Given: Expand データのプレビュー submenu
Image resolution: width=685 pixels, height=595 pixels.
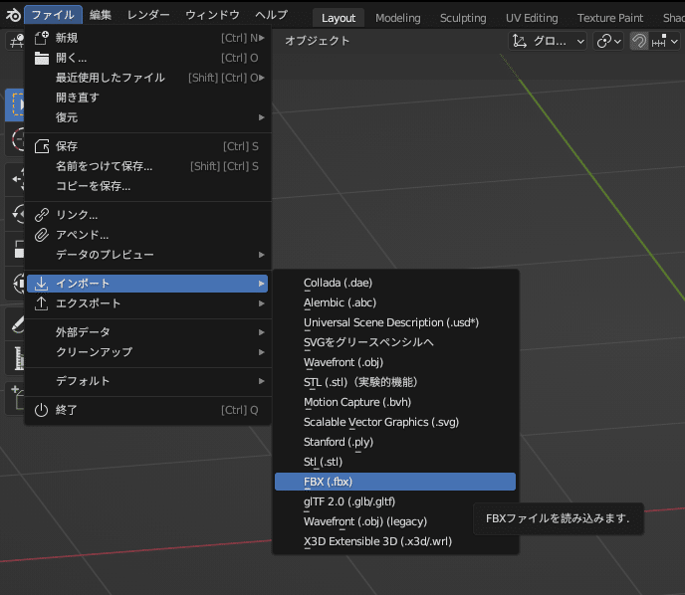Looking at the screenshot, I should pos(148,255).
